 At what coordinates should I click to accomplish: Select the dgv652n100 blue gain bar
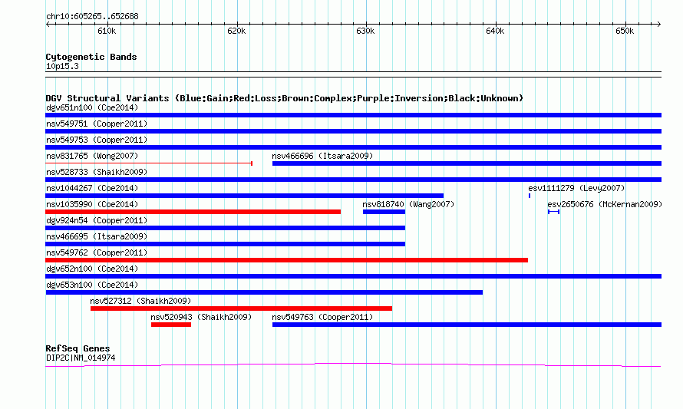pyautogui.click(x=353, y=276)
